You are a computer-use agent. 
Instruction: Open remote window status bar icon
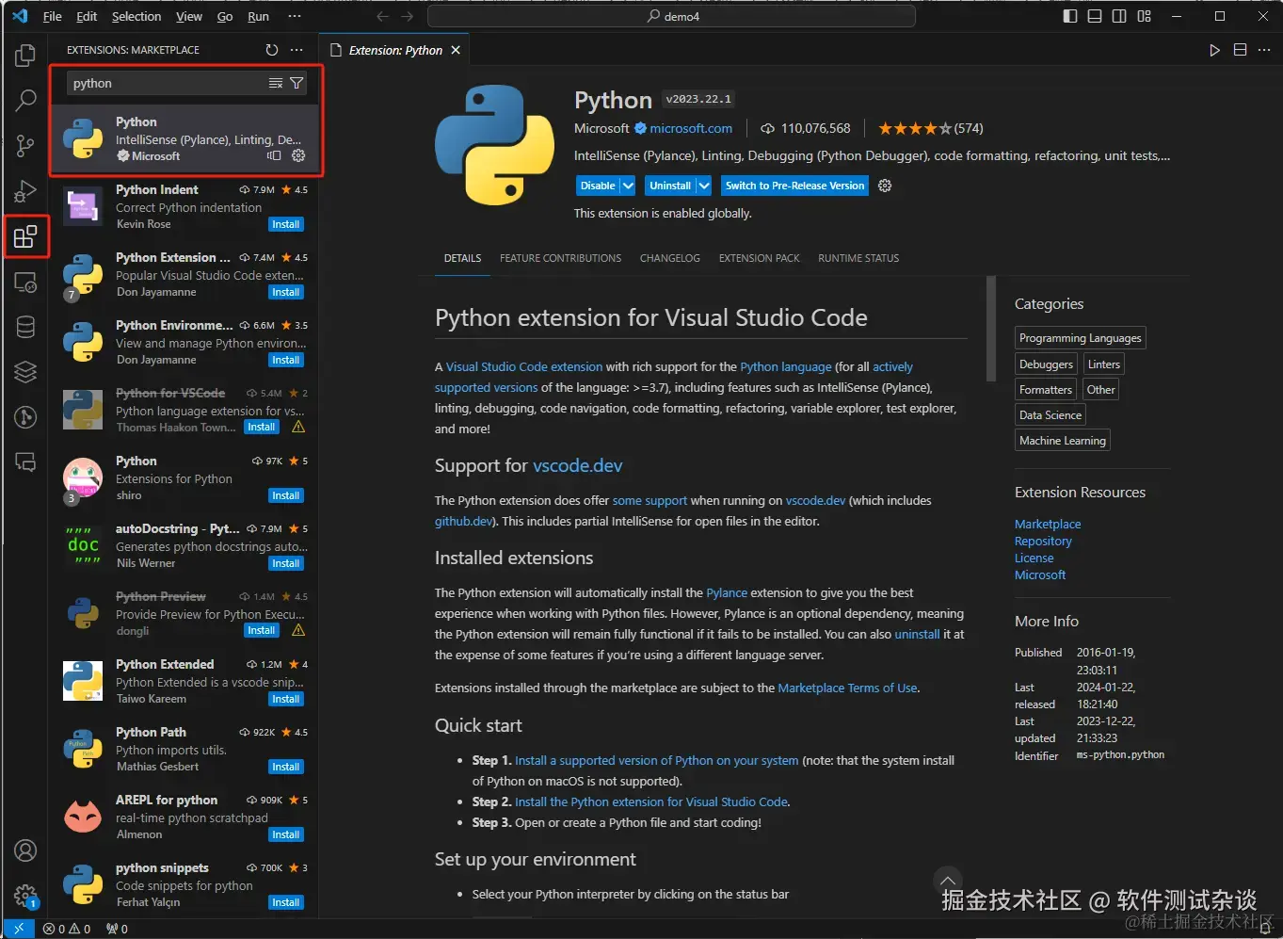[x=19, y=929]
